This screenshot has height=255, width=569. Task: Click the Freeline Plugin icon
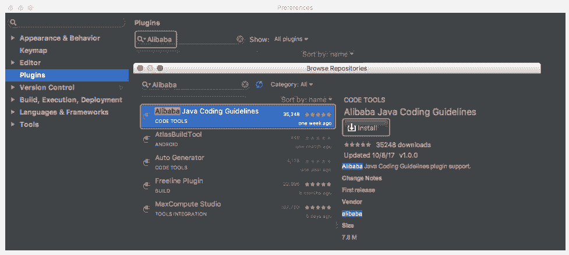(x=147, y=186)
